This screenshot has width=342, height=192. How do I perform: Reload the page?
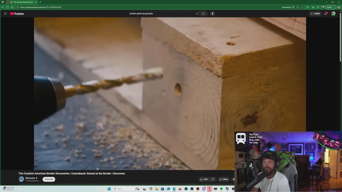coord(7,7)
